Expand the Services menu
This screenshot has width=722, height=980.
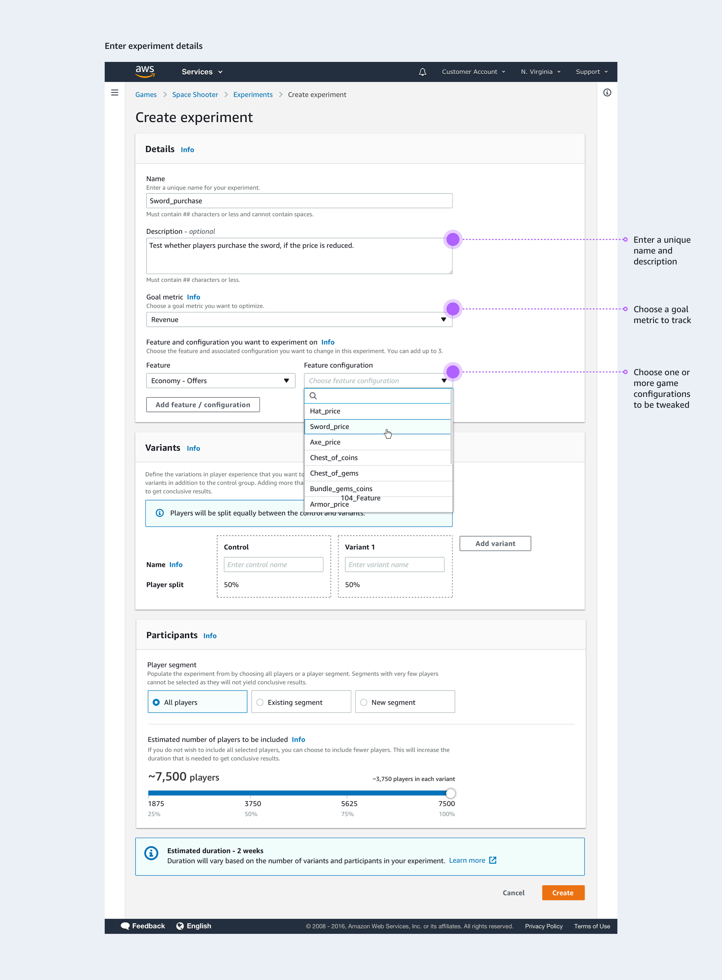click(x=202, y=72)
